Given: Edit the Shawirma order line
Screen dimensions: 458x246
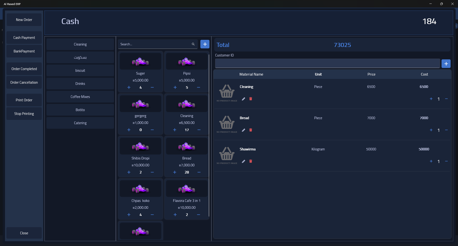Looking at the screenshot, I should (x=243, y=161).
